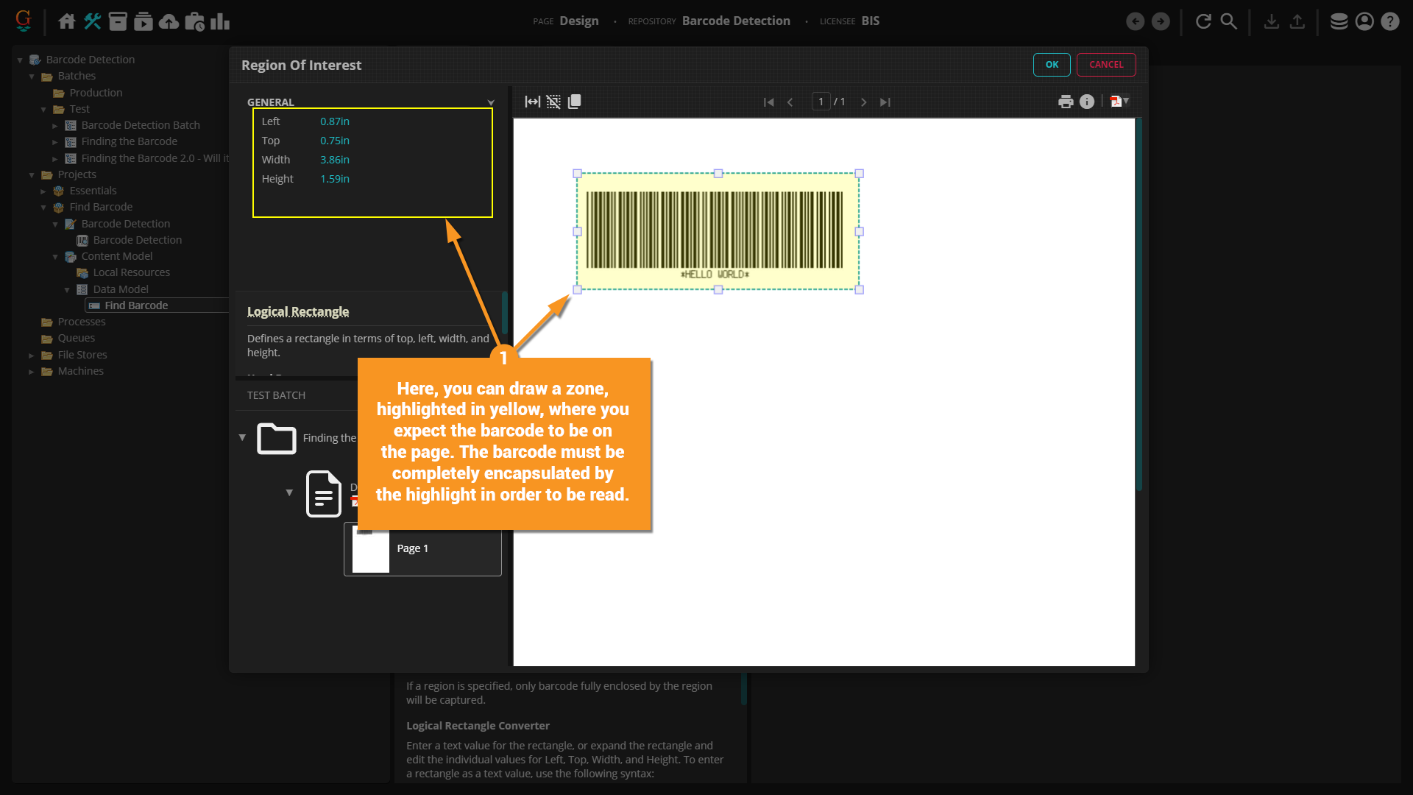
Task: Click the Left value 0.87in field
Action: [x=335, y=121]
